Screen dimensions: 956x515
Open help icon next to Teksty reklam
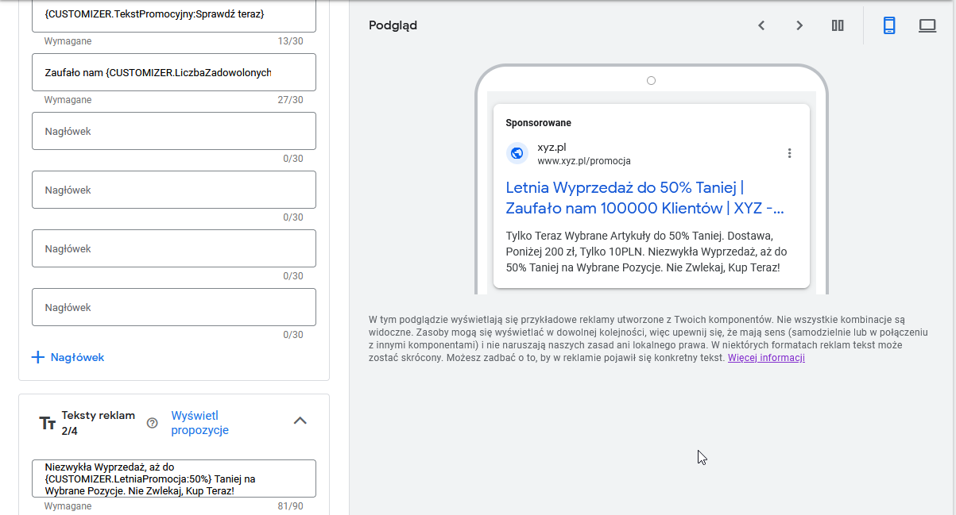152,423
